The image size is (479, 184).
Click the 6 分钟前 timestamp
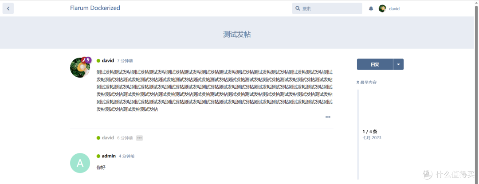coord(125,138)
